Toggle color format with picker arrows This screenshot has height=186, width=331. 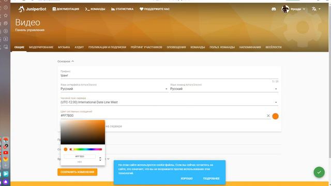pyautogui.click(x=100, y=159)
